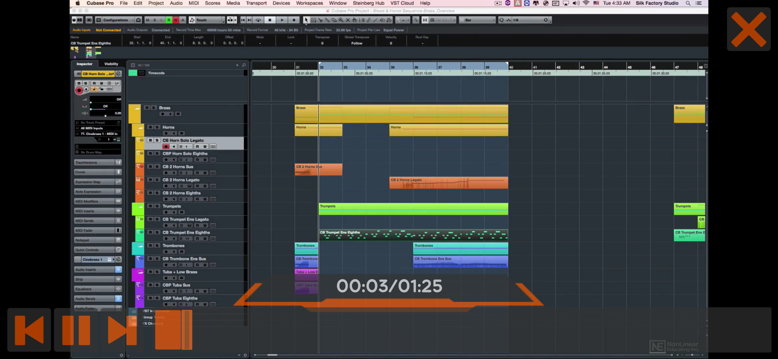The width and height of the screenshot is (778, 359).
Task: Switch to Visibility tab
Action: (111, 64)
